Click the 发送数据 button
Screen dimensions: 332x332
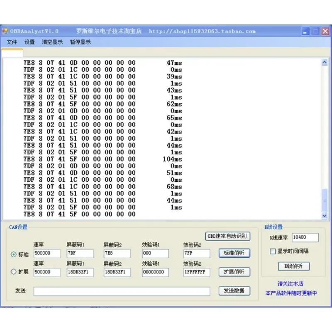[234, 291]
